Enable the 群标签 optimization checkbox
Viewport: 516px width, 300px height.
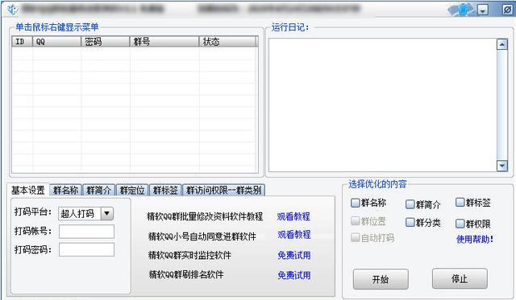click(460, 202)
